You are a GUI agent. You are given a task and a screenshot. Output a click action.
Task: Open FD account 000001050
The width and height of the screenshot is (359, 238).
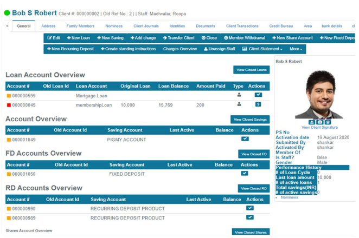coord(24,174)
